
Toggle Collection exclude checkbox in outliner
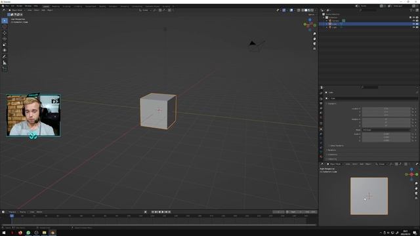tap(410, 18)
